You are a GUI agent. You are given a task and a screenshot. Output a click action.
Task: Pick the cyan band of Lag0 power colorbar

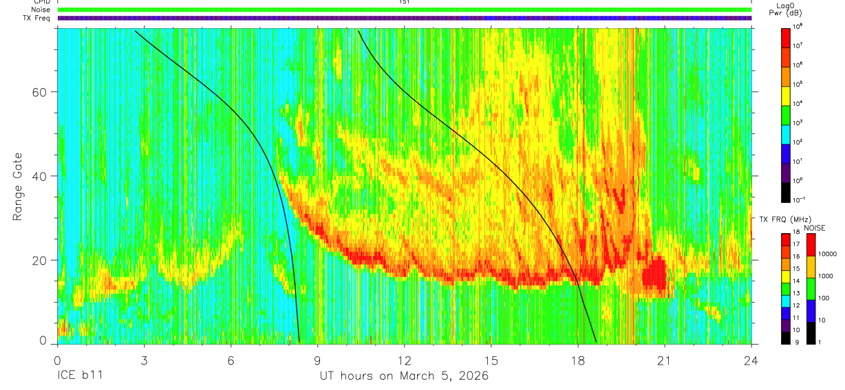785,134
